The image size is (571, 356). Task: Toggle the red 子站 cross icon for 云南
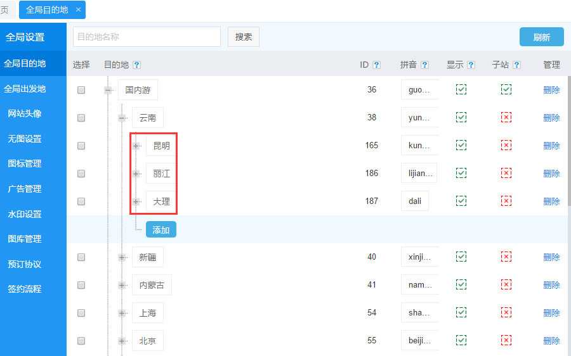(x=506, y=118)
